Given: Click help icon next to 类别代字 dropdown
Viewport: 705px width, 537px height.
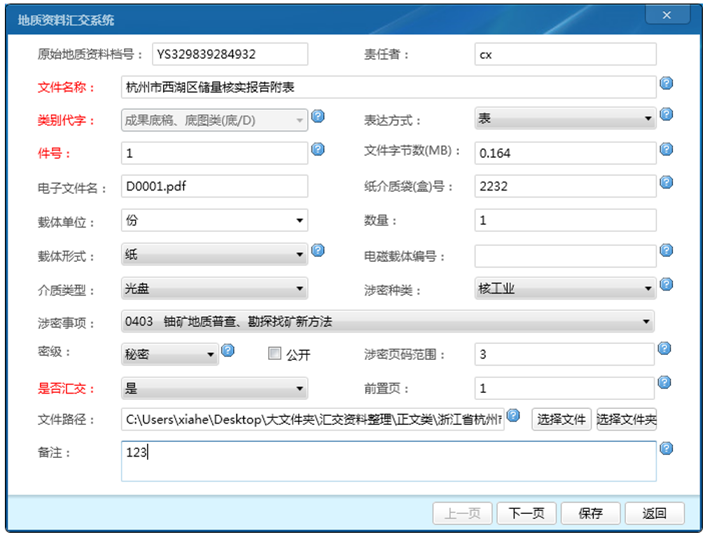Looking at the screenshot, I should [318, 116].
